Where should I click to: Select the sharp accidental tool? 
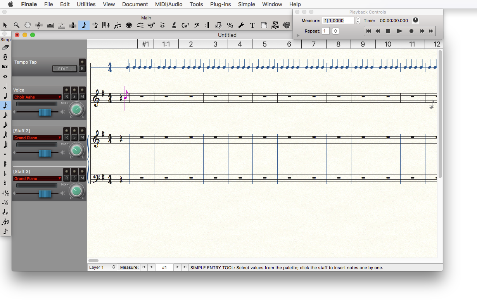(5, 164)
